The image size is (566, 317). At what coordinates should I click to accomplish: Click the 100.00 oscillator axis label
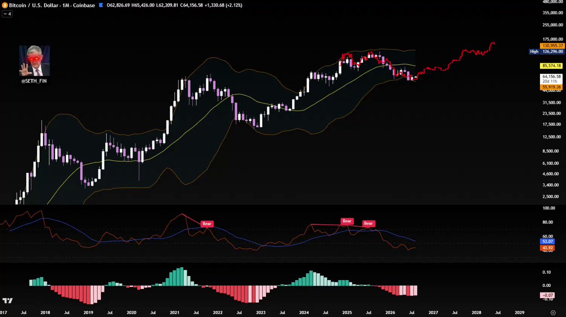[x=549, y=208]
